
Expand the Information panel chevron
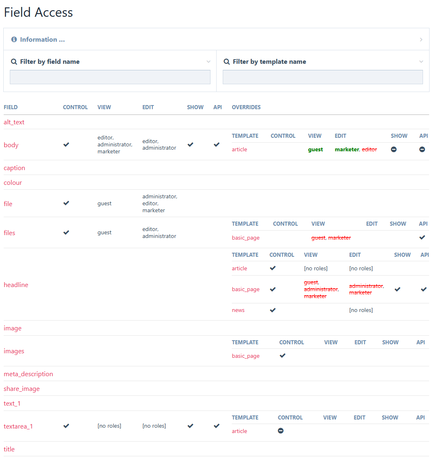(x=421, y=40)
